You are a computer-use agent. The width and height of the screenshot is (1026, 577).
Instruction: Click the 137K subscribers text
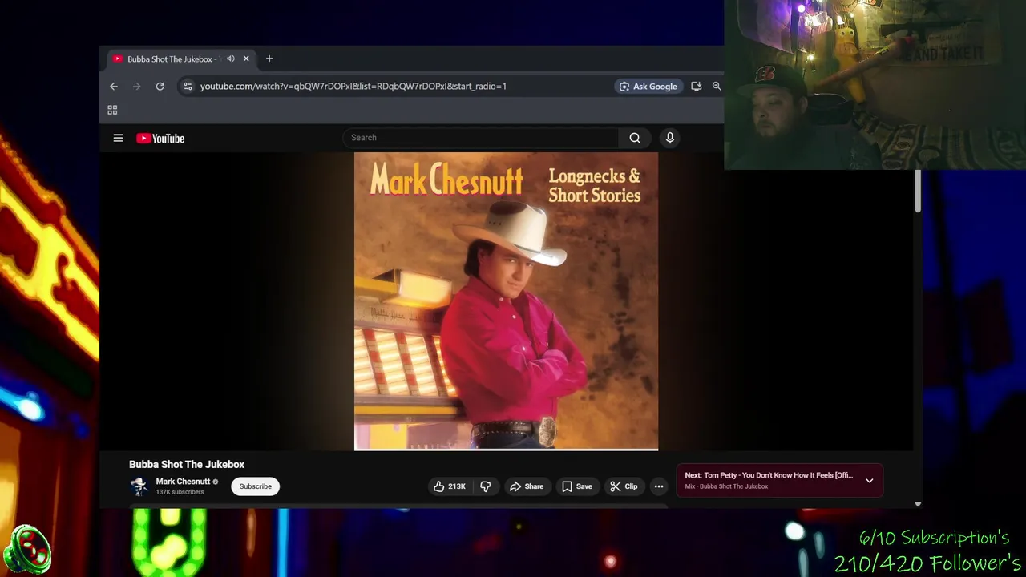coord(180,492)
